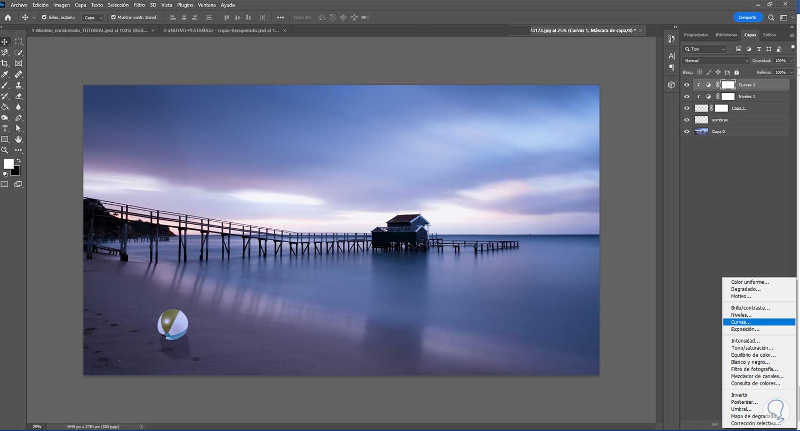
Task: Toggle visibility of sombras layer
Action: pos(687,120)
